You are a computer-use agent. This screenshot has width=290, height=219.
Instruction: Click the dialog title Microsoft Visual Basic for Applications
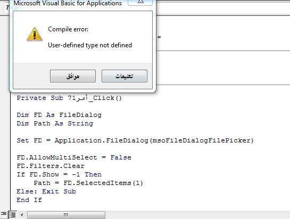[x=68, y=3]
